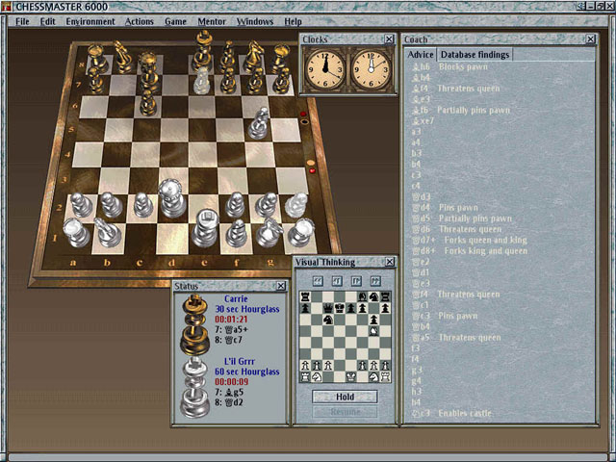Screen dimensions: 616x462
Task: Select advice 'Bf4 Threatens queen'
Action: tap(455, 89)
